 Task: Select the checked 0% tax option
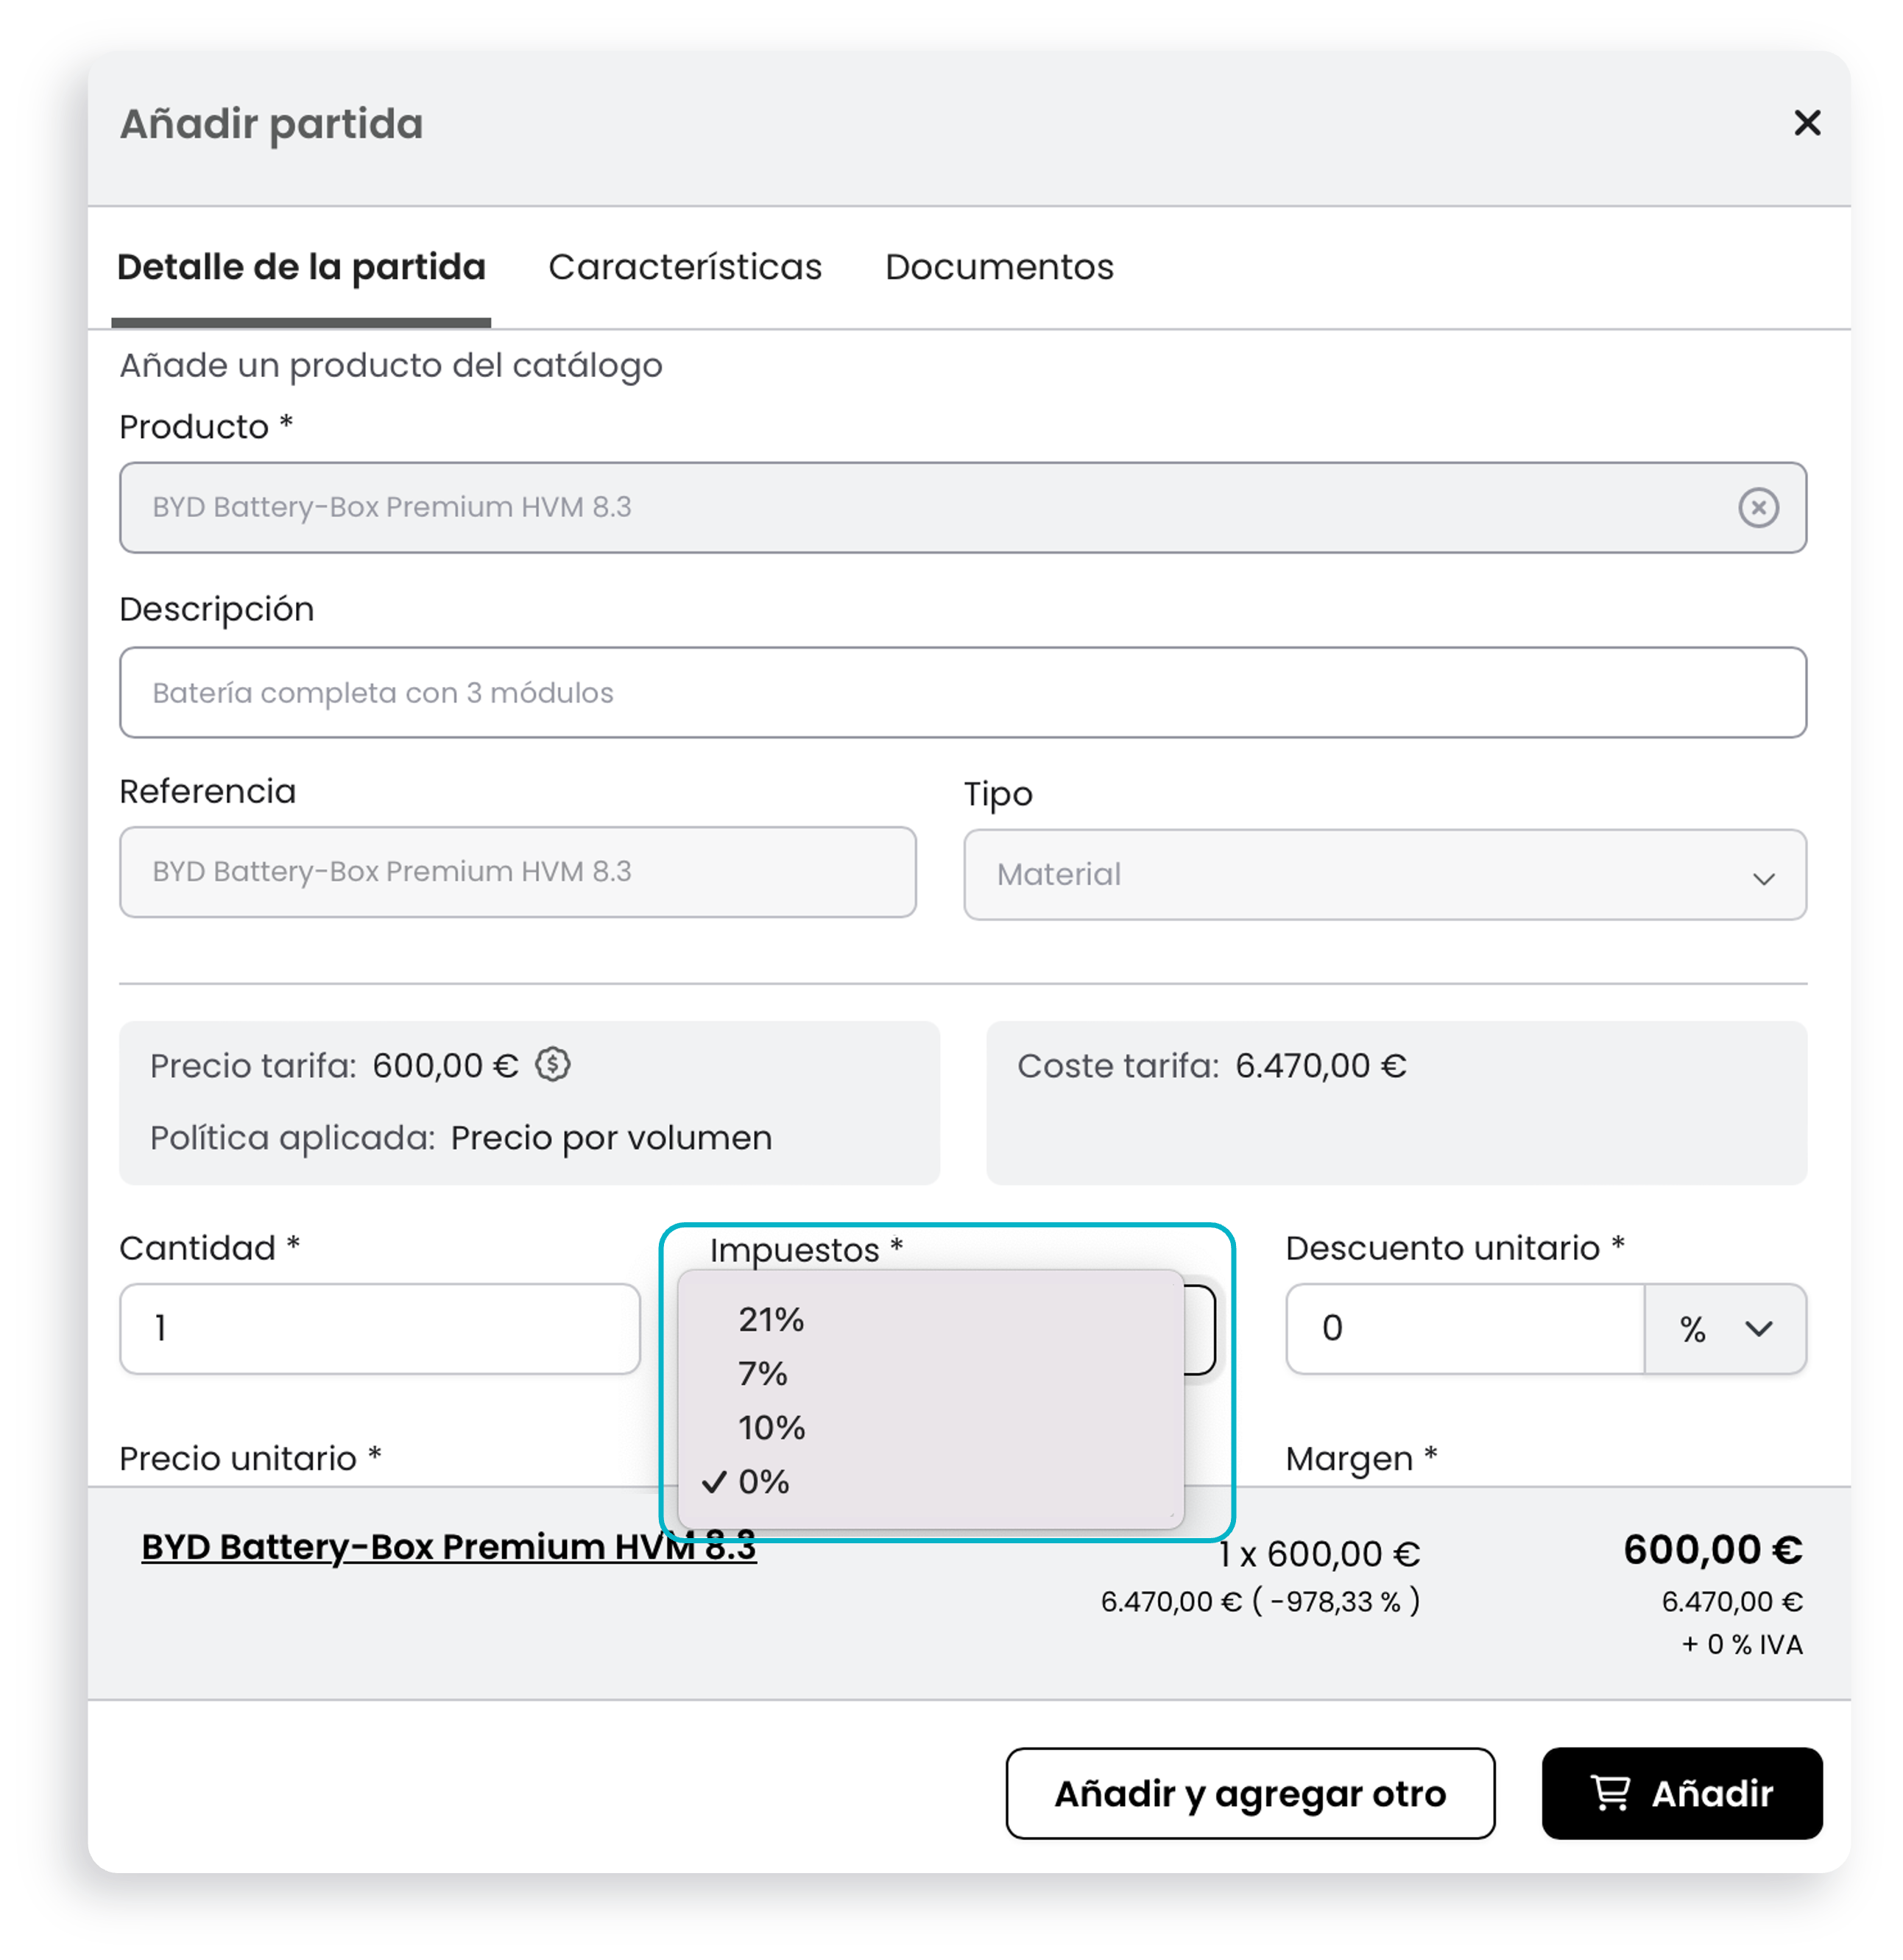click(930, 1481)
